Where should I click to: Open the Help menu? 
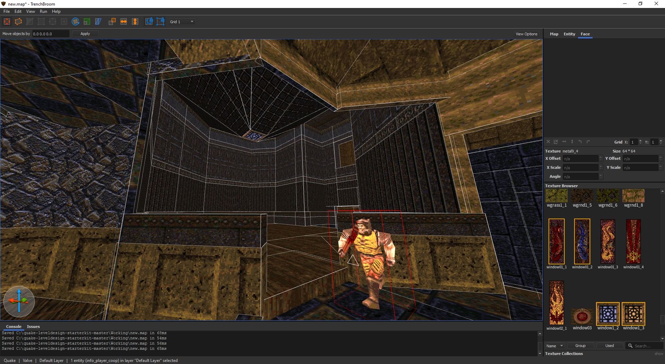56,11
